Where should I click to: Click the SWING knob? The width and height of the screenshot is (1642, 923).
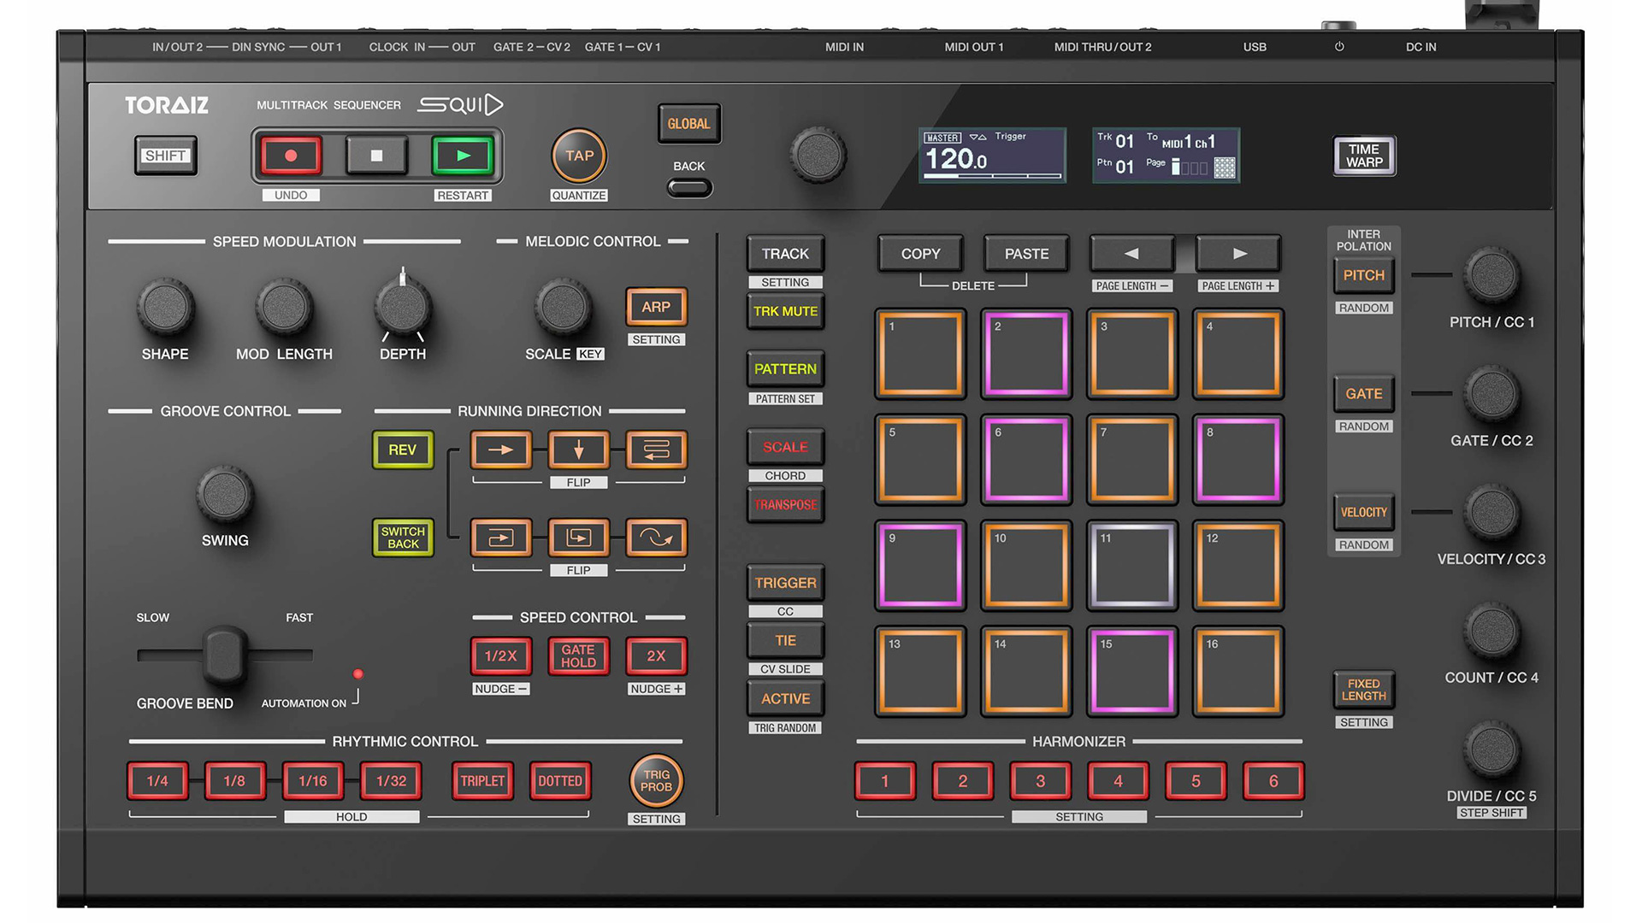pyautogui.click(x=225, y=494)
